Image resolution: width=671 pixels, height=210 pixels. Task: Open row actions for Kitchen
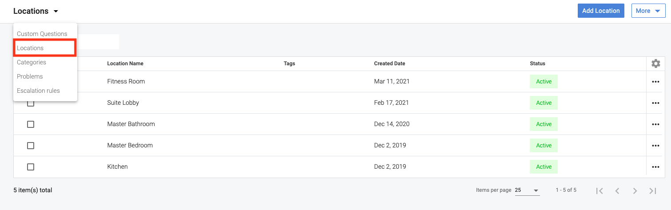[655, 167]
